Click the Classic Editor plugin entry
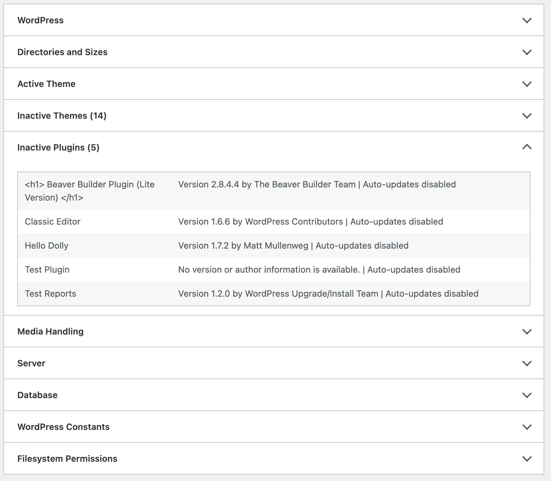Screen dimensions: 551x481 [52, 222]
